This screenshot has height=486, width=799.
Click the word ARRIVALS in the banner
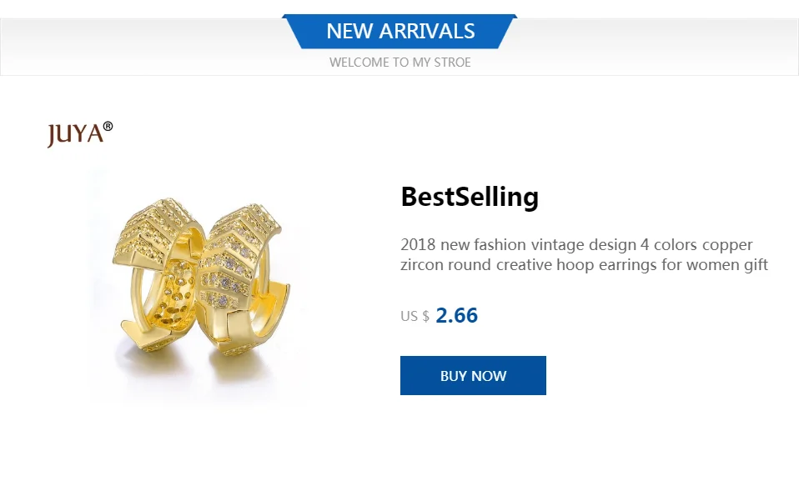click(x=427, y=31)
